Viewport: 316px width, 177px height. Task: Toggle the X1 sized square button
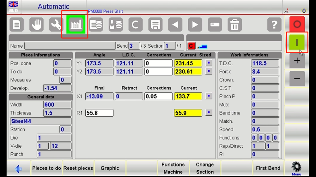point(209,96)
